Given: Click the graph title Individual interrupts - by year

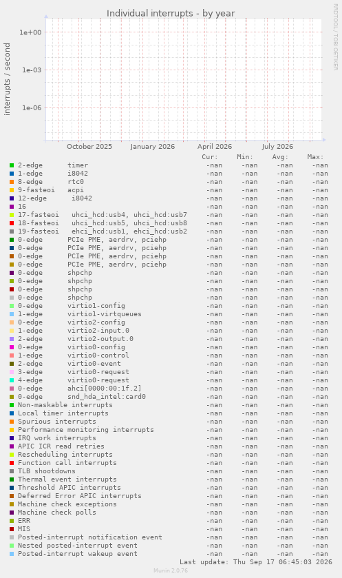Looking at the screenshot, I should pos(171,14).
